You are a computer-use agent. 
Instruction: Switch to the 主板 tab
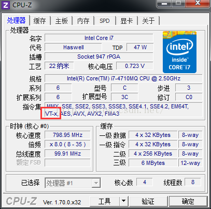pos(62,21)
